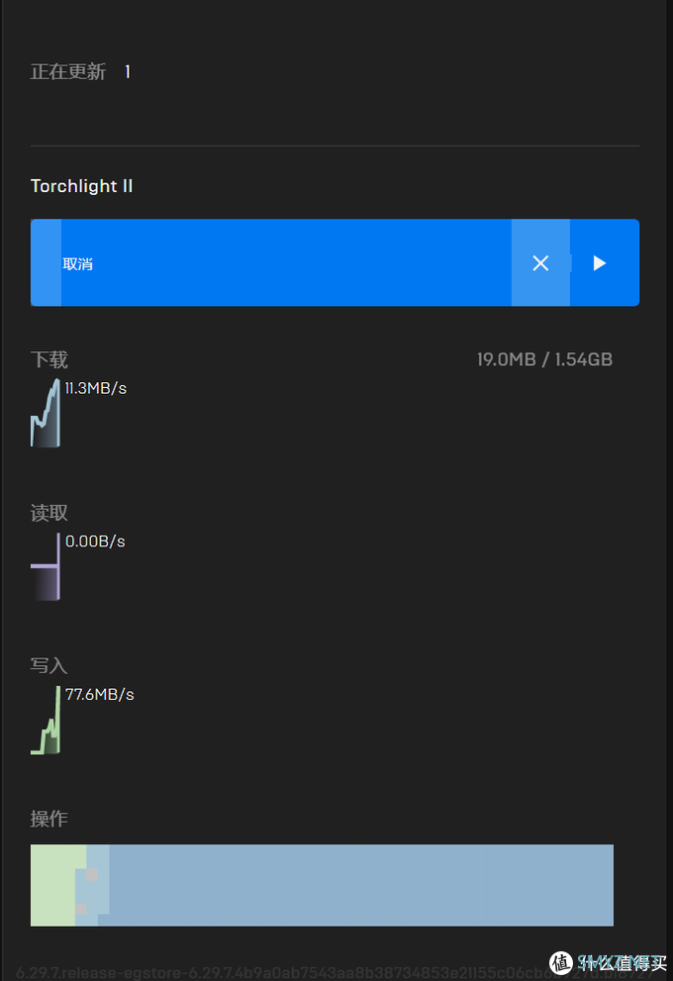This screenshot has height=981, width=673.
Task: Click the 11.3MB/s download speed value
Action: tap(96, 388)
